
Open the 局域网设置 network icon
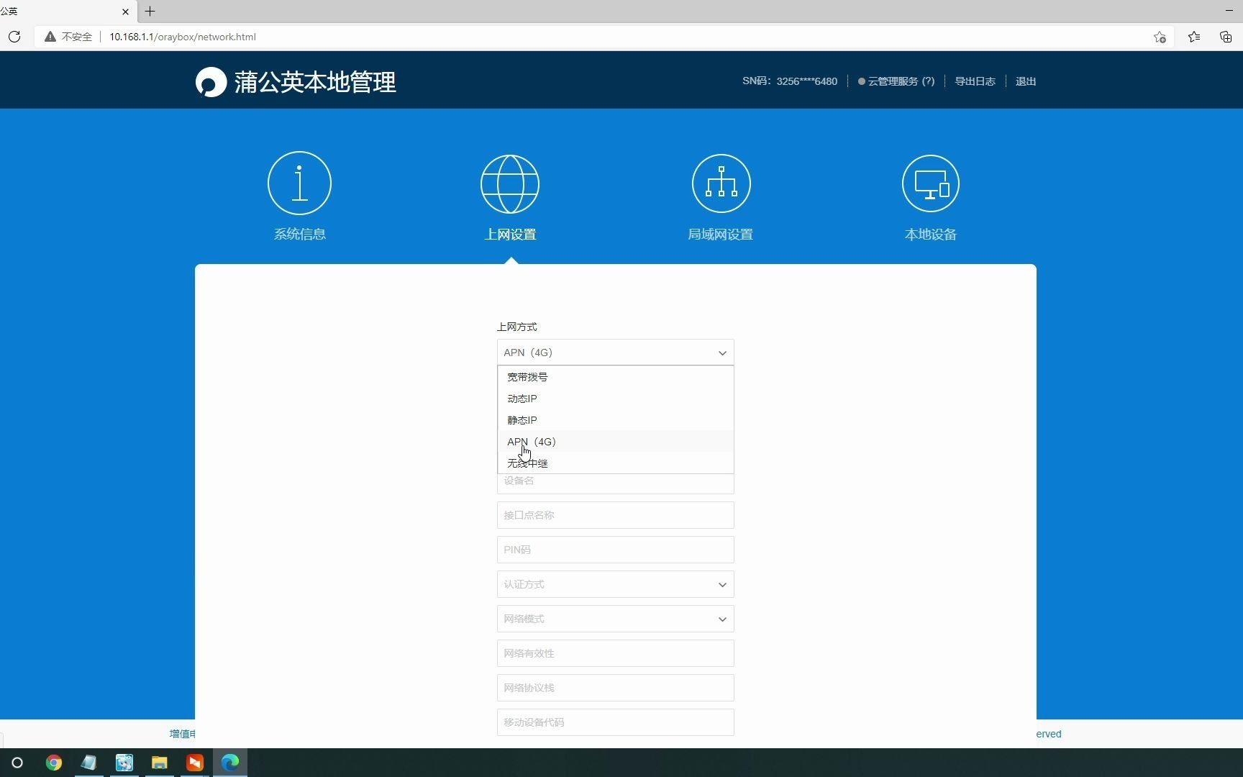(x=721, y=183)
